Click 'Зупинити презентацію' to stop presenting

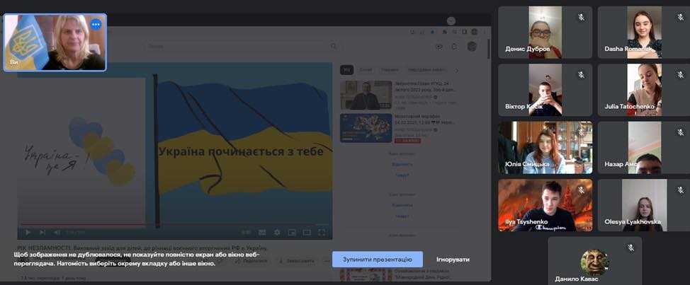[377, 260]
